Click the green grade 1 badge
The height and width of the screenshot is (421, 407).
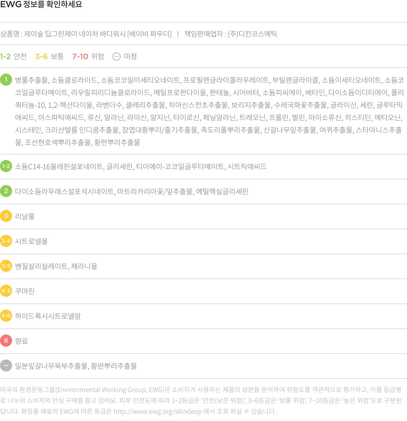pos(6,80)
